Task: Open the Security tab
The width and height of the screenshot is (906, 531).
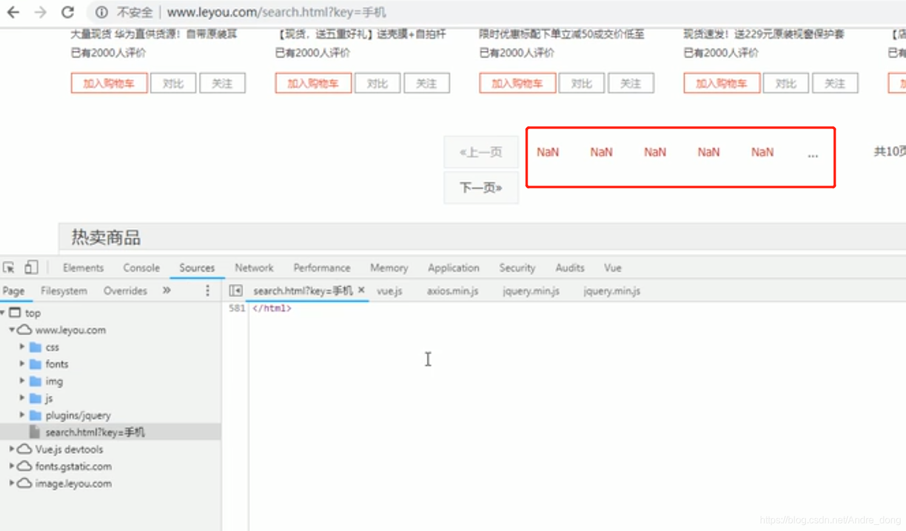Action: pos(517,268)
